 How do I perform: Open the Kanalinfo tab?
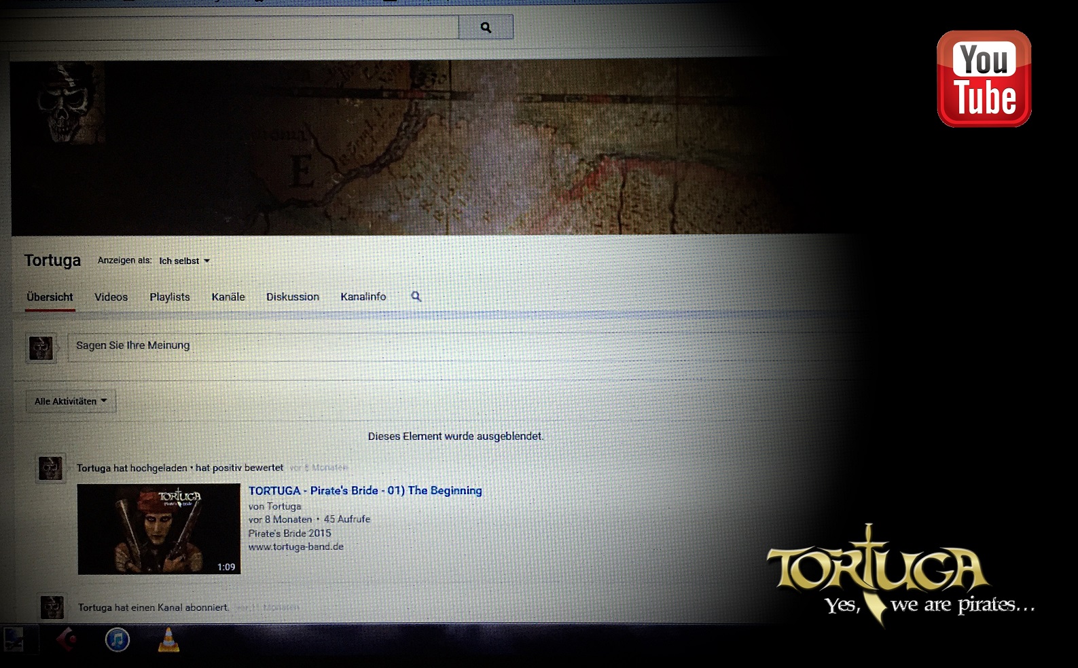(x=363, y=297)
